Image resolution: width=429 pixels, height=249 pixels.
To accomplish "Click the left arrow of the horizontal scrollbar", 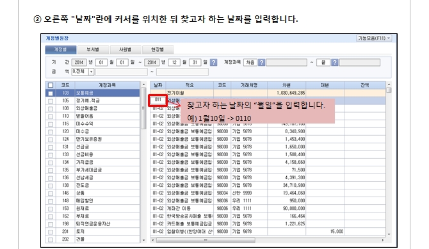I will click(153, 240).
